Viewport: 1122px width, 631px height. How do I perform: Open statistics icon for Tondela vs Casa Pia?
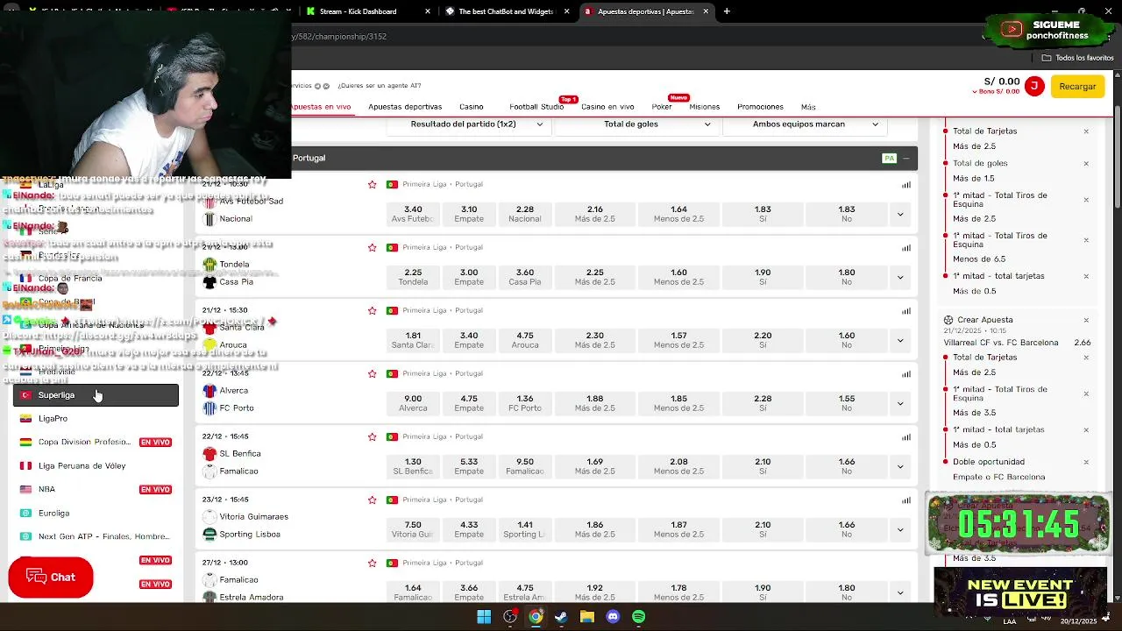906,247
